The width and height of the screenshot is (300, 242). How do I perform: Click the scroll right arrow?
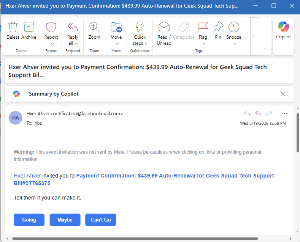tap(290, 239)
